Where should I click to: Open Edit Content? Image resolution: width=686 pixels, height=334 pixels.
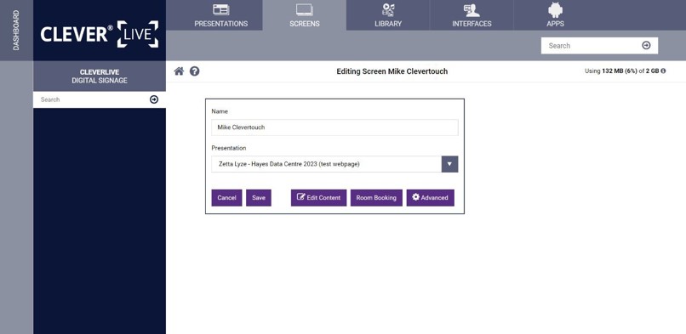pyautogui.click(x=318, y=198)
